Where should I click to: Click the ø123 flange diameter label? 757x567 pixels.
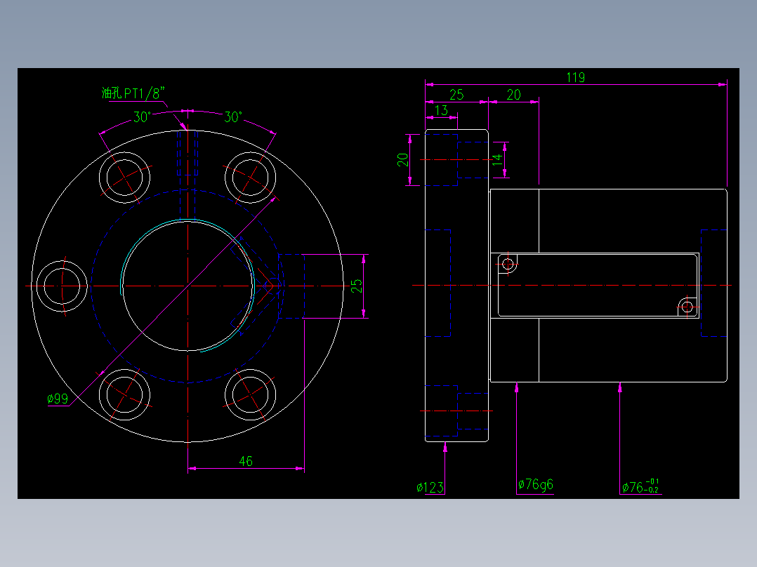coord(430,488)
